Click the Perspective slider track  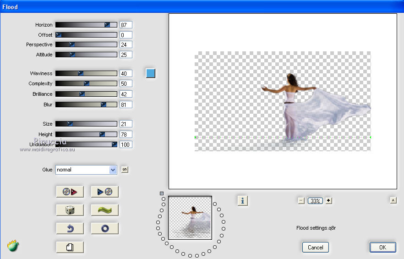tap(86, 44)
